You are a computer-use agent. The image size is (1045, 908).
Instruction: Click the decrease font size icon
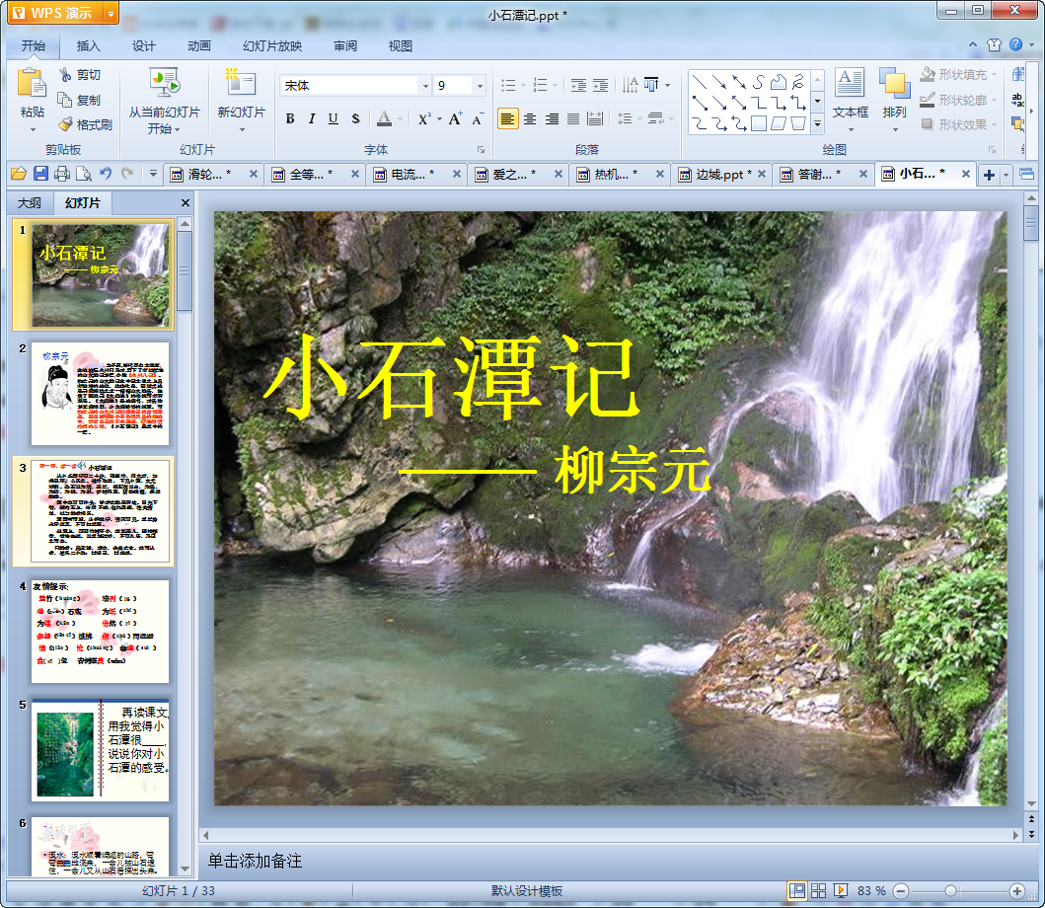pos(478,119)
